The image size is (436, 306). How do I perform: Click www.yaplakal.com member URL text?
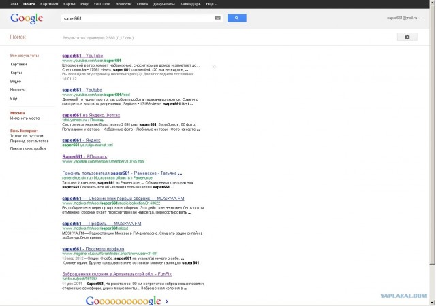click(103, 161)
